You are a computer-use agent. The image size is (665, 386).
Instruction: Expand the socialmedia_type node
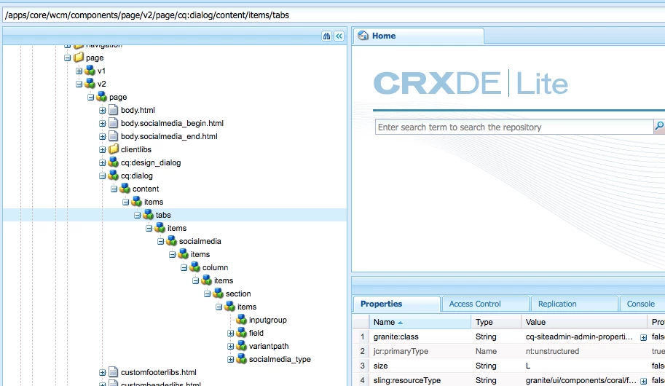[230, 359]
